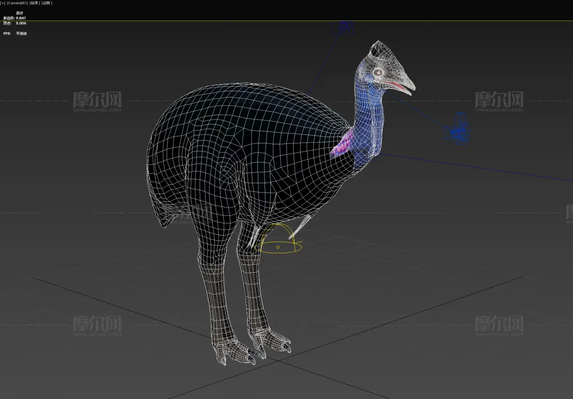Open the 边面 edged faces display menu

coord(47,3)
